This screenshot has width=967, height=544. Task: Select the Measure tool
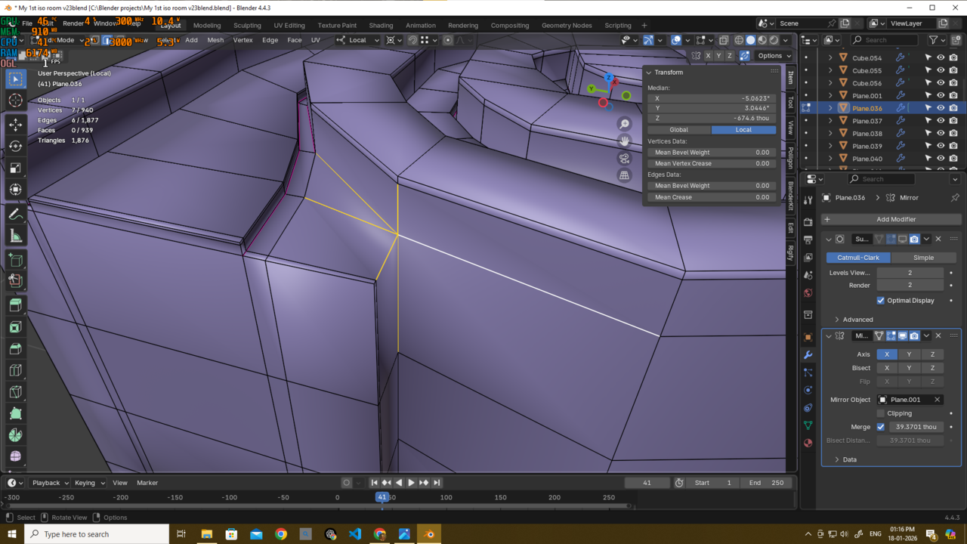point(16,236)
